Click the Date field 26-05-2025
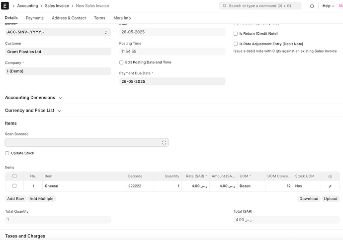 pos(172,32)
